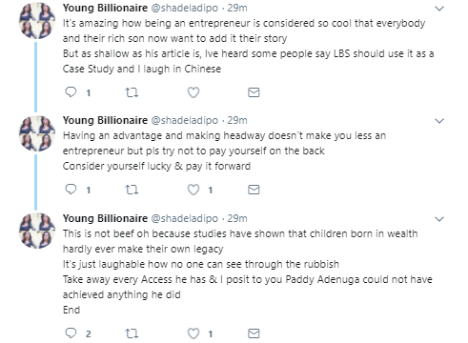Reply to the 'pay it forward' tweet
The image size is (468, 343).
[71, 190]
